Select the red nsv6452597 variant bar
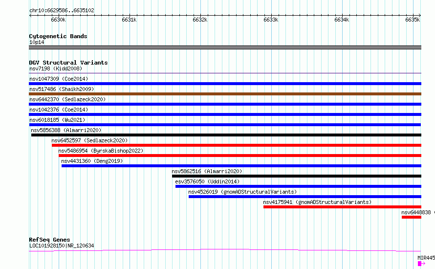Image resolution: width=435 pixels, height=269 pixels. click(x=237, y=145)
